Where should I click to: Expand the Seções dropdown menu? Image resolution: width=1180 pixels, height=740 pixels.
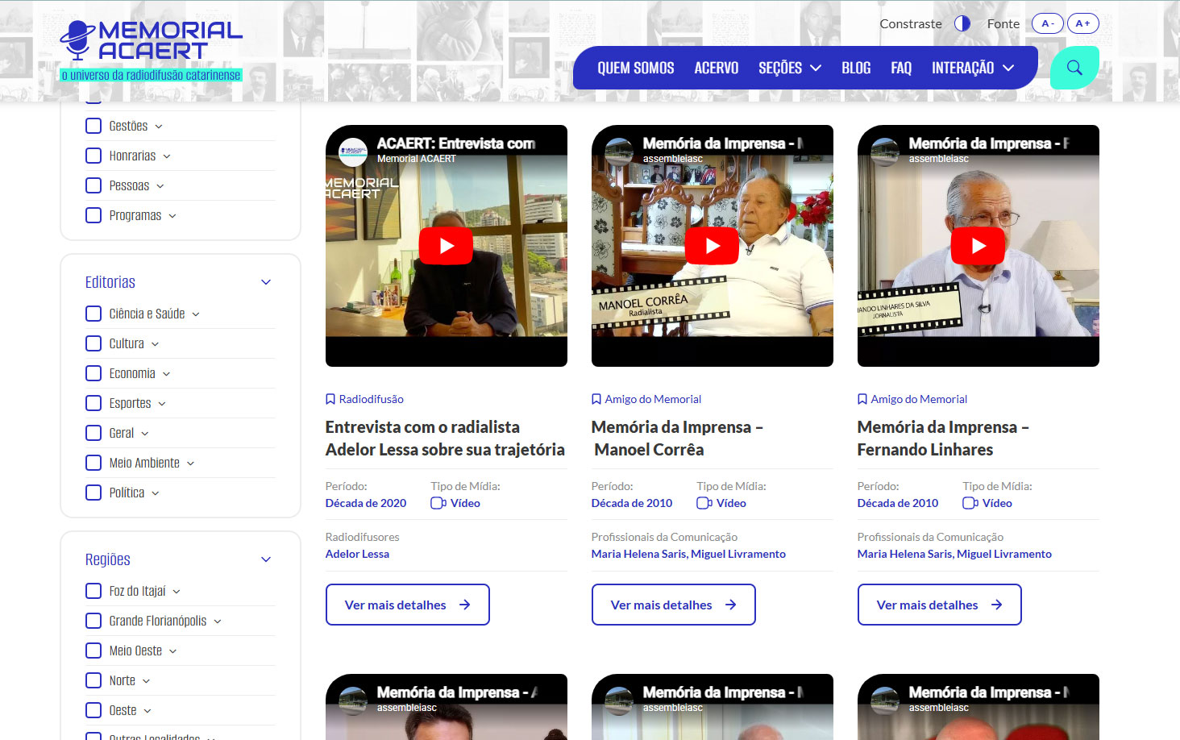click(x=789, y=68)
